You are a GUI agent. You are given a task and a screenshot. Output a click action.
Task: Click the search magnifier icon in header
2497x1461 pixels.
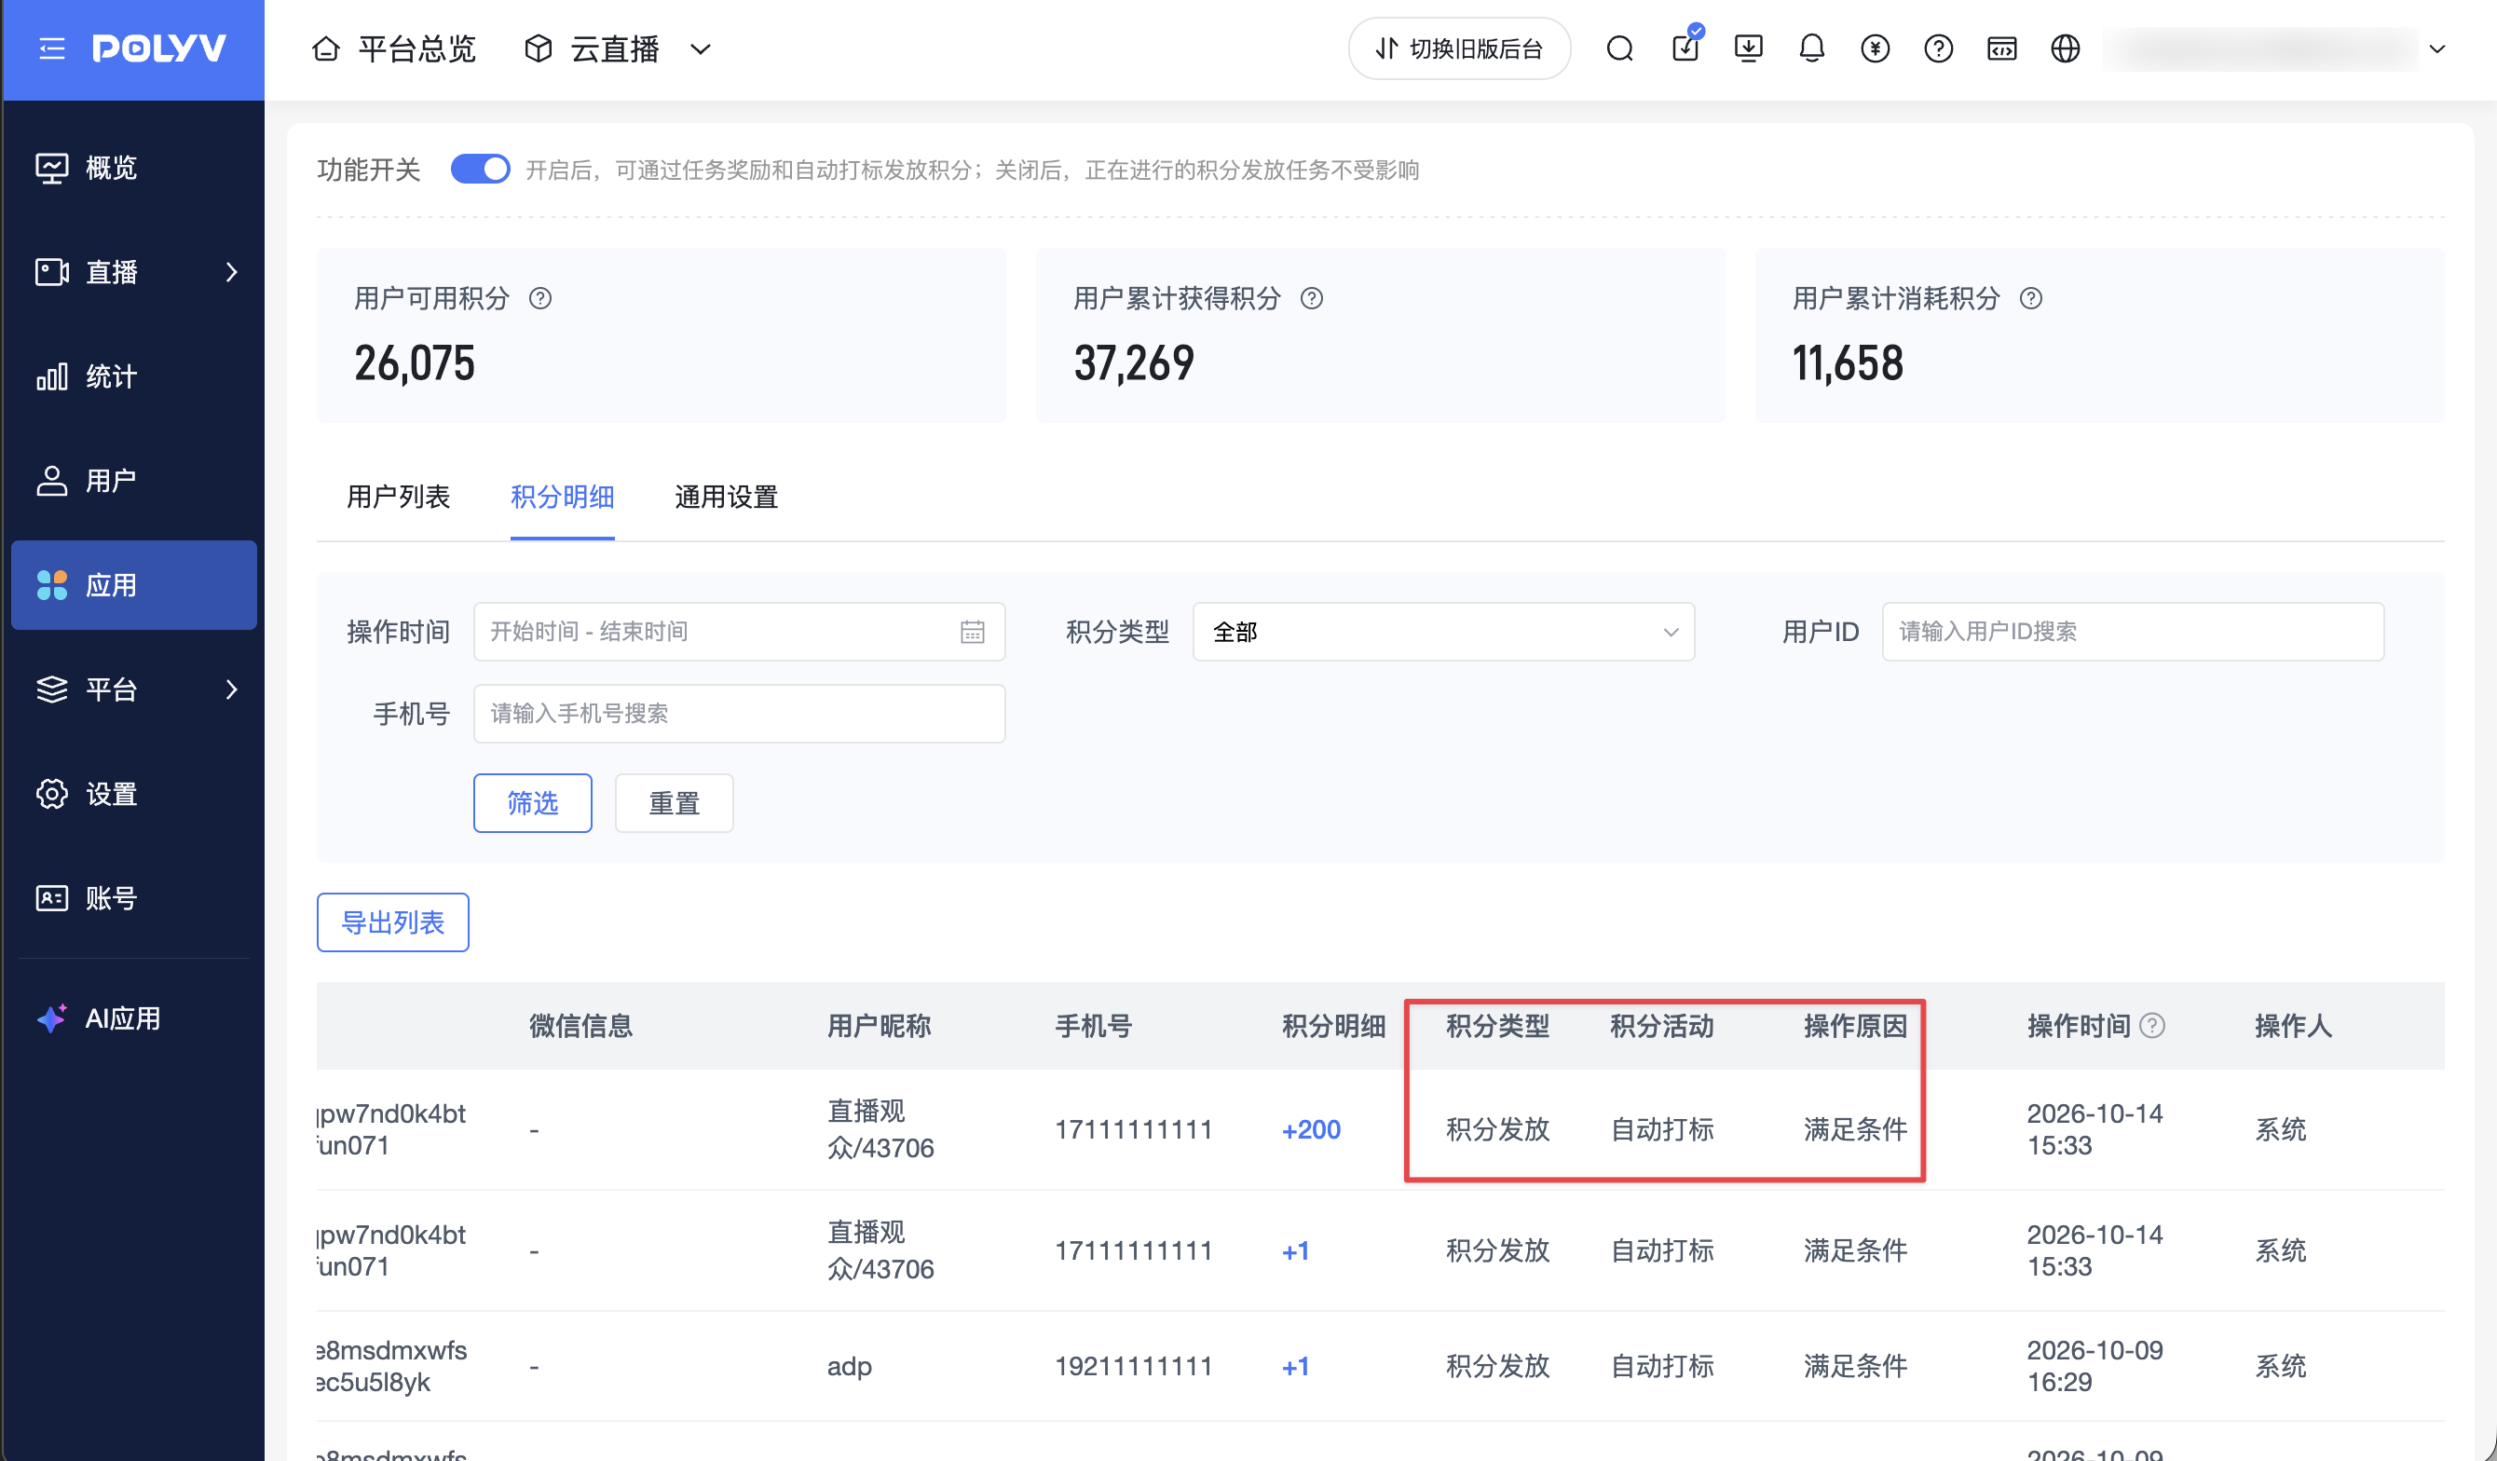pyautogui.click(x=1620, y=48)
